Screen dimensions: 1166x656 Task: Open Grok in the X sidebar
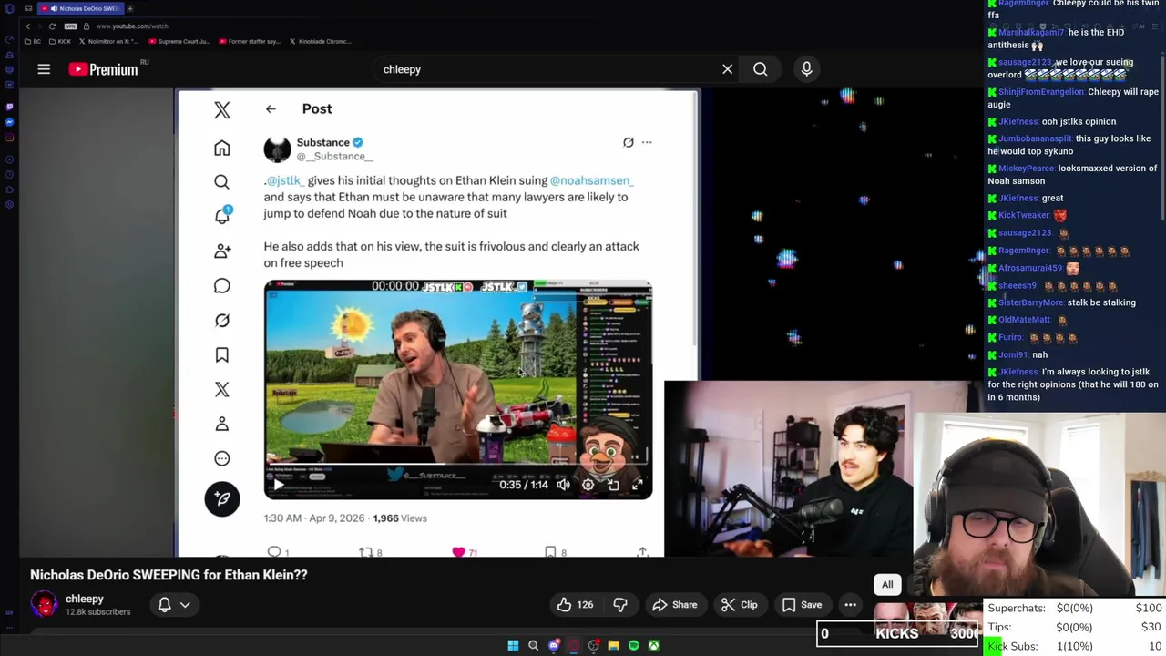click(222, 321)
